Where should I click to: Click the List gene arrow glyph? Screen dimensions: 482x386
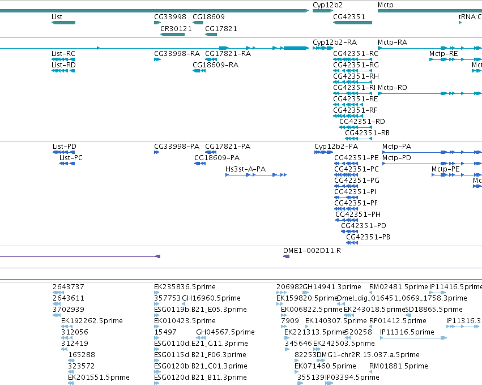pos(63,23)
